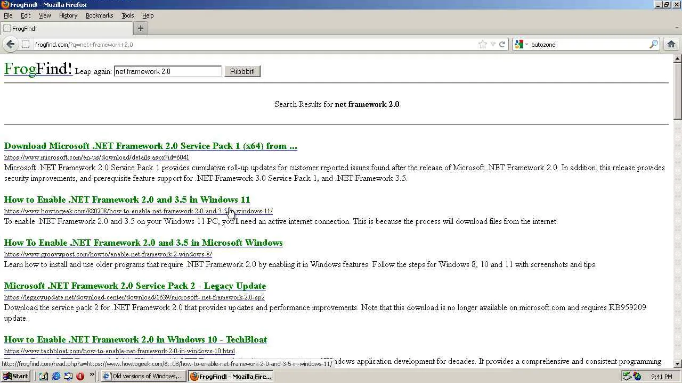Viewport: 682px width, 383px height.
Task: Open the URL history dropdown arrow
Action: tap(493, 45)
